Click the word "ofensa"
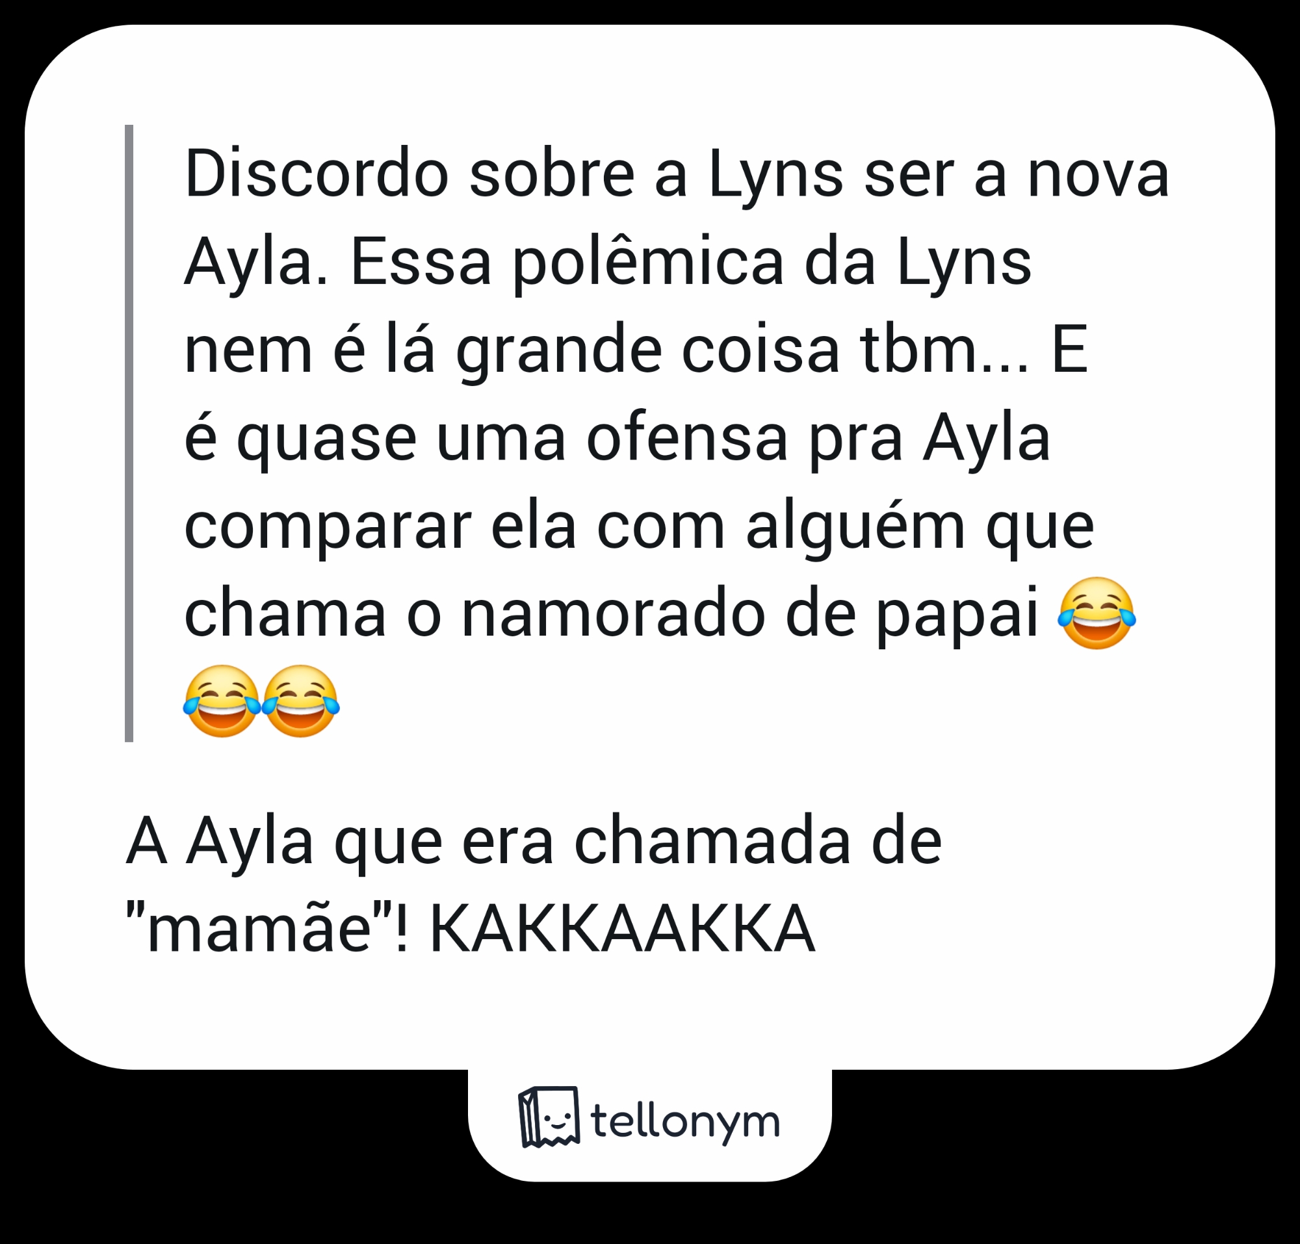Screen dimensions: 1300x1244 point(687,437)
